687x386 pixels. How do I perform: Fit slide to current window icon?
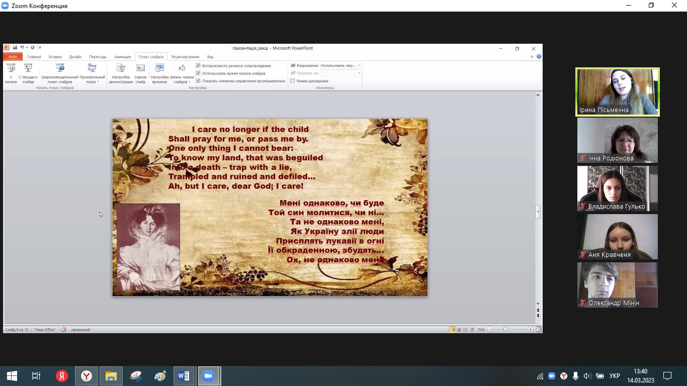tap(538, 330)
